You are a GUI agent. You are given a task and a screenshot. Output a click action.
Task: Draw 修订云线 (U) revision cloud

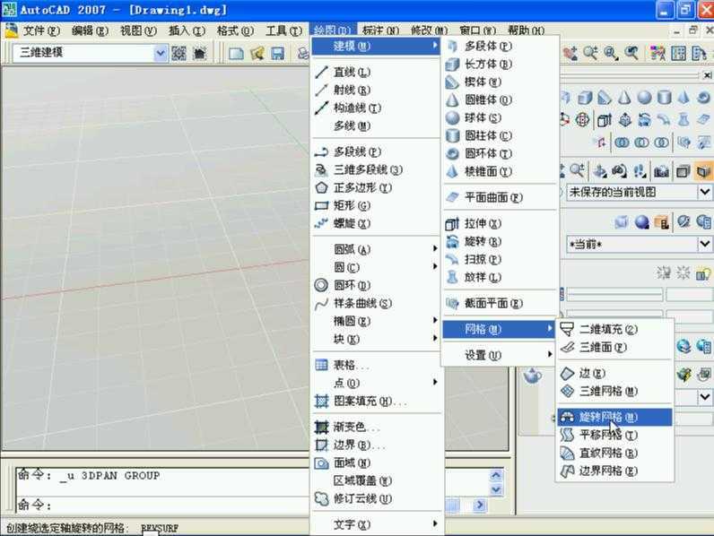coord(376,498)
